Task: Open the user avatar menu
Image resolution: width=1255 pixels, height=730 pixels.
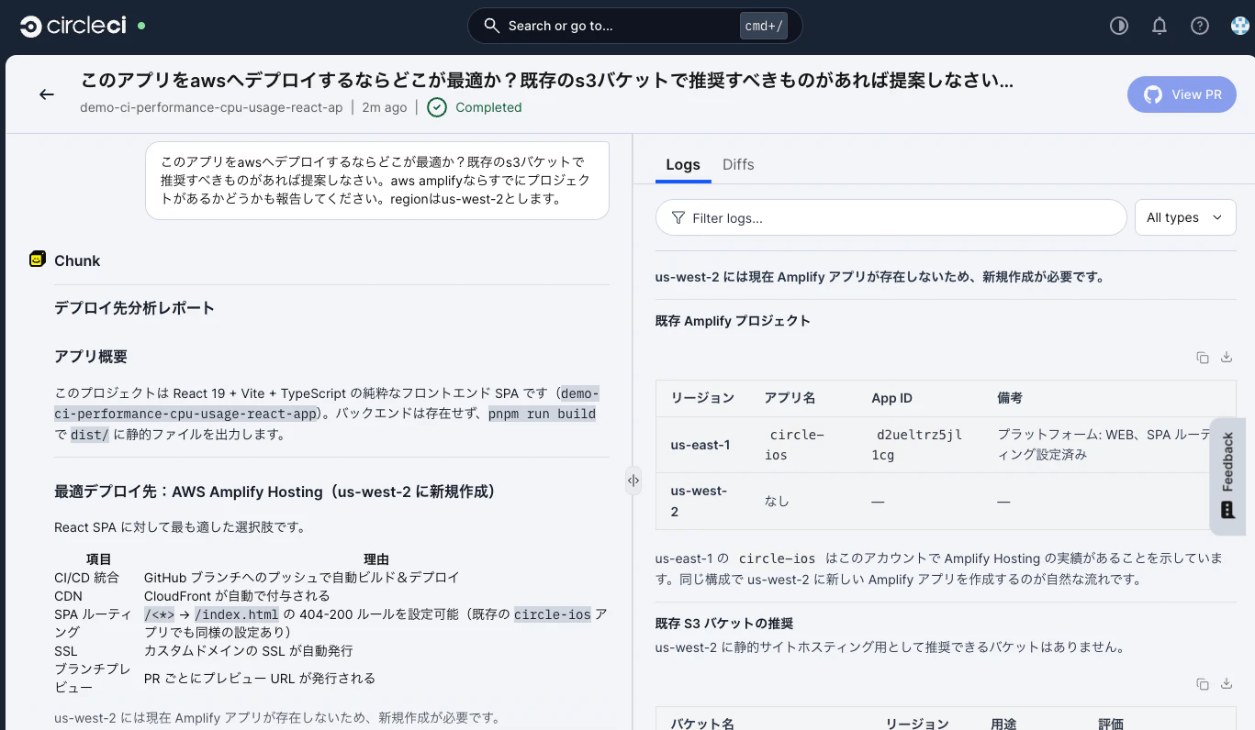Action: pyautogui.click(x=1239, y=26)
